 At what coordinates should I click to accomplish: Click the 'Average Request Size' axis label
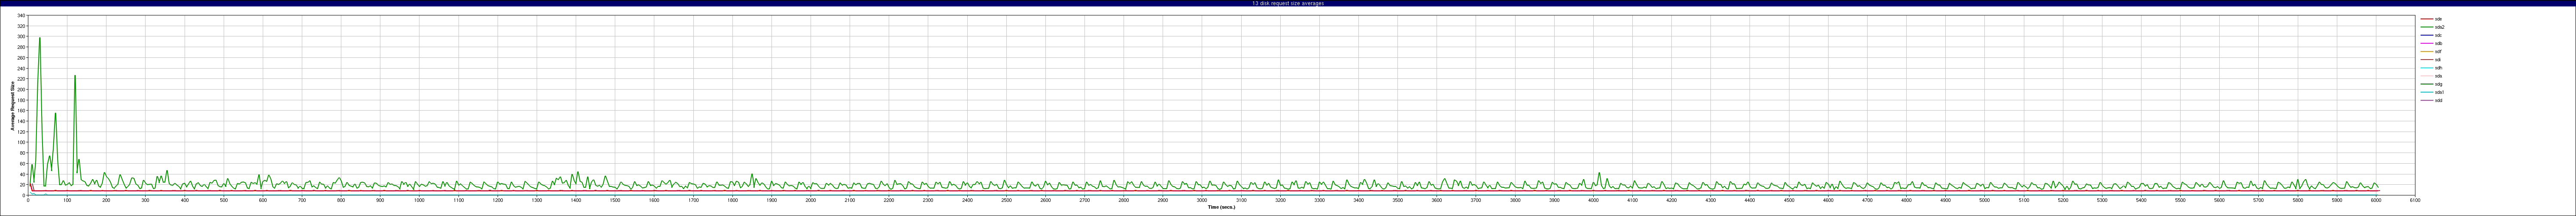[x=13, y=105]
